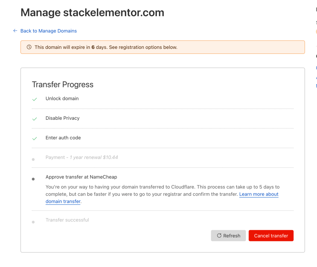Select the Enter auth code step label
Image resolution: width=317 pixels, height=267 pixels.
63,138
